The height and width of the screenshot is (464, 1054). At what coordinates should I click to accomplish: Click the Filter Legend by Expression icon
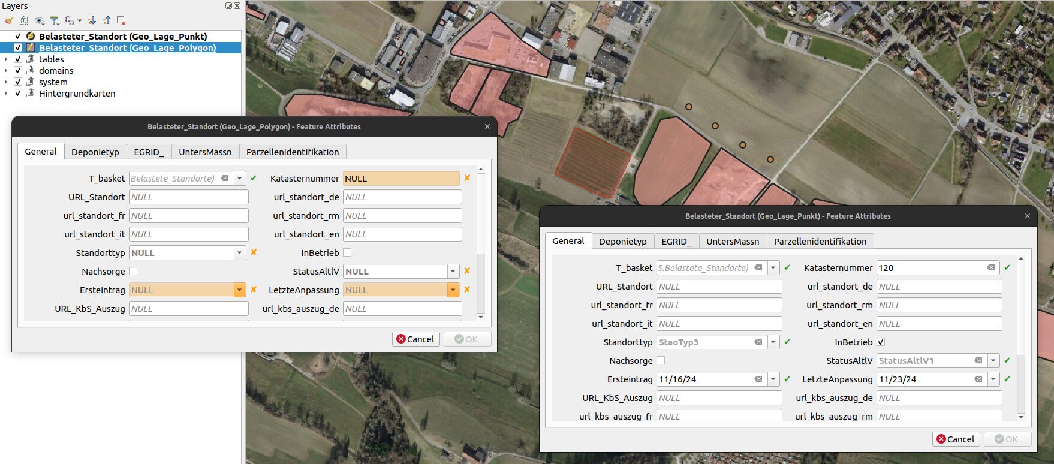click(70, 20)
